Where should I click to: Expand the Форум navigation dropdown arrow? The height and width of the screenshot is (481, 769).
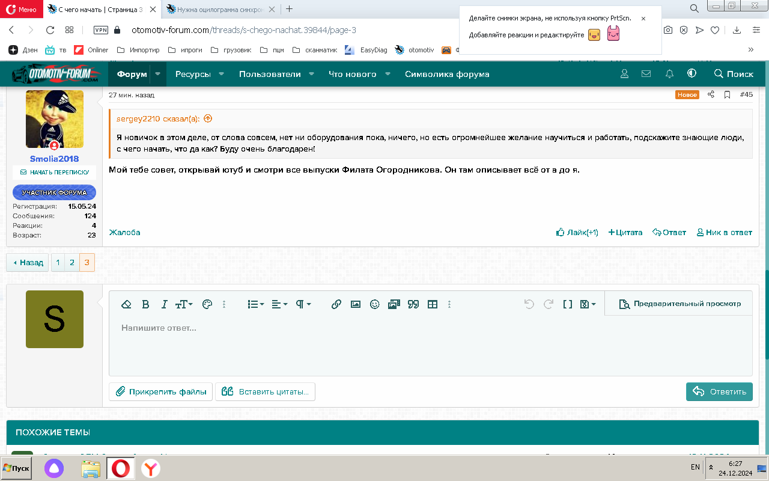coord(158,74)
